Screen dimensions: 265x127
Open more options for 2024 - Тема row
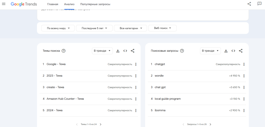click(x=136, y=110)
